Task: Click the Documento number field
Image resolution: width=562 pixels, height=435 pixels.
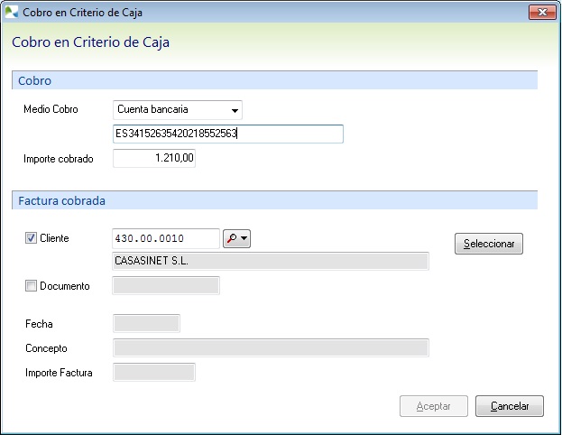Action: coord(165,286)
